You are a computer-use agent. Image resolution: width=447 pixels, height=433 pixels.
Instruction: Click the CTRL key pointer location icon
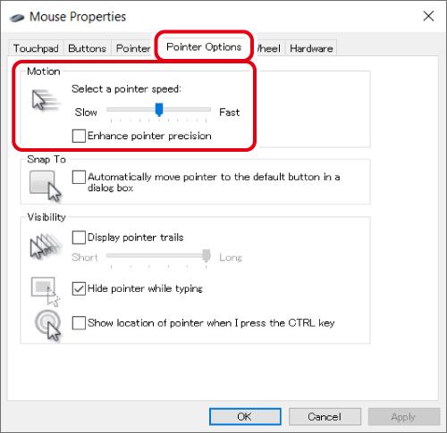pos(47,325)
